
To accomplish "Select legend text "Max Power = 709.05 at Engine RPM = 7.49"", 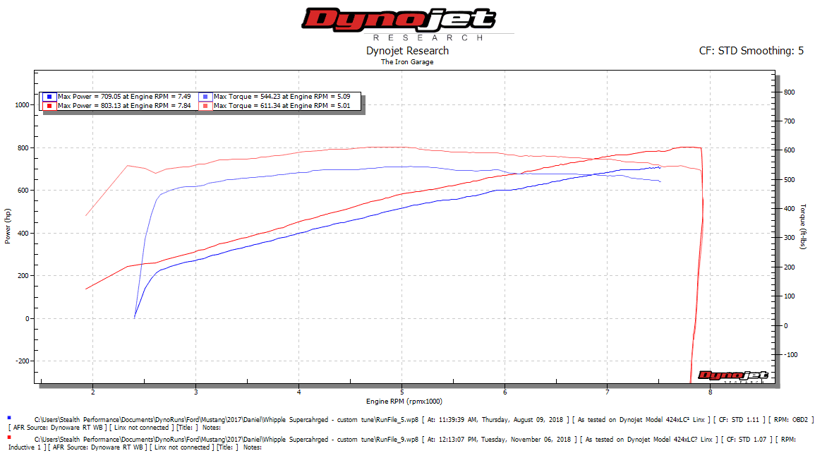I will click(124, 97).
